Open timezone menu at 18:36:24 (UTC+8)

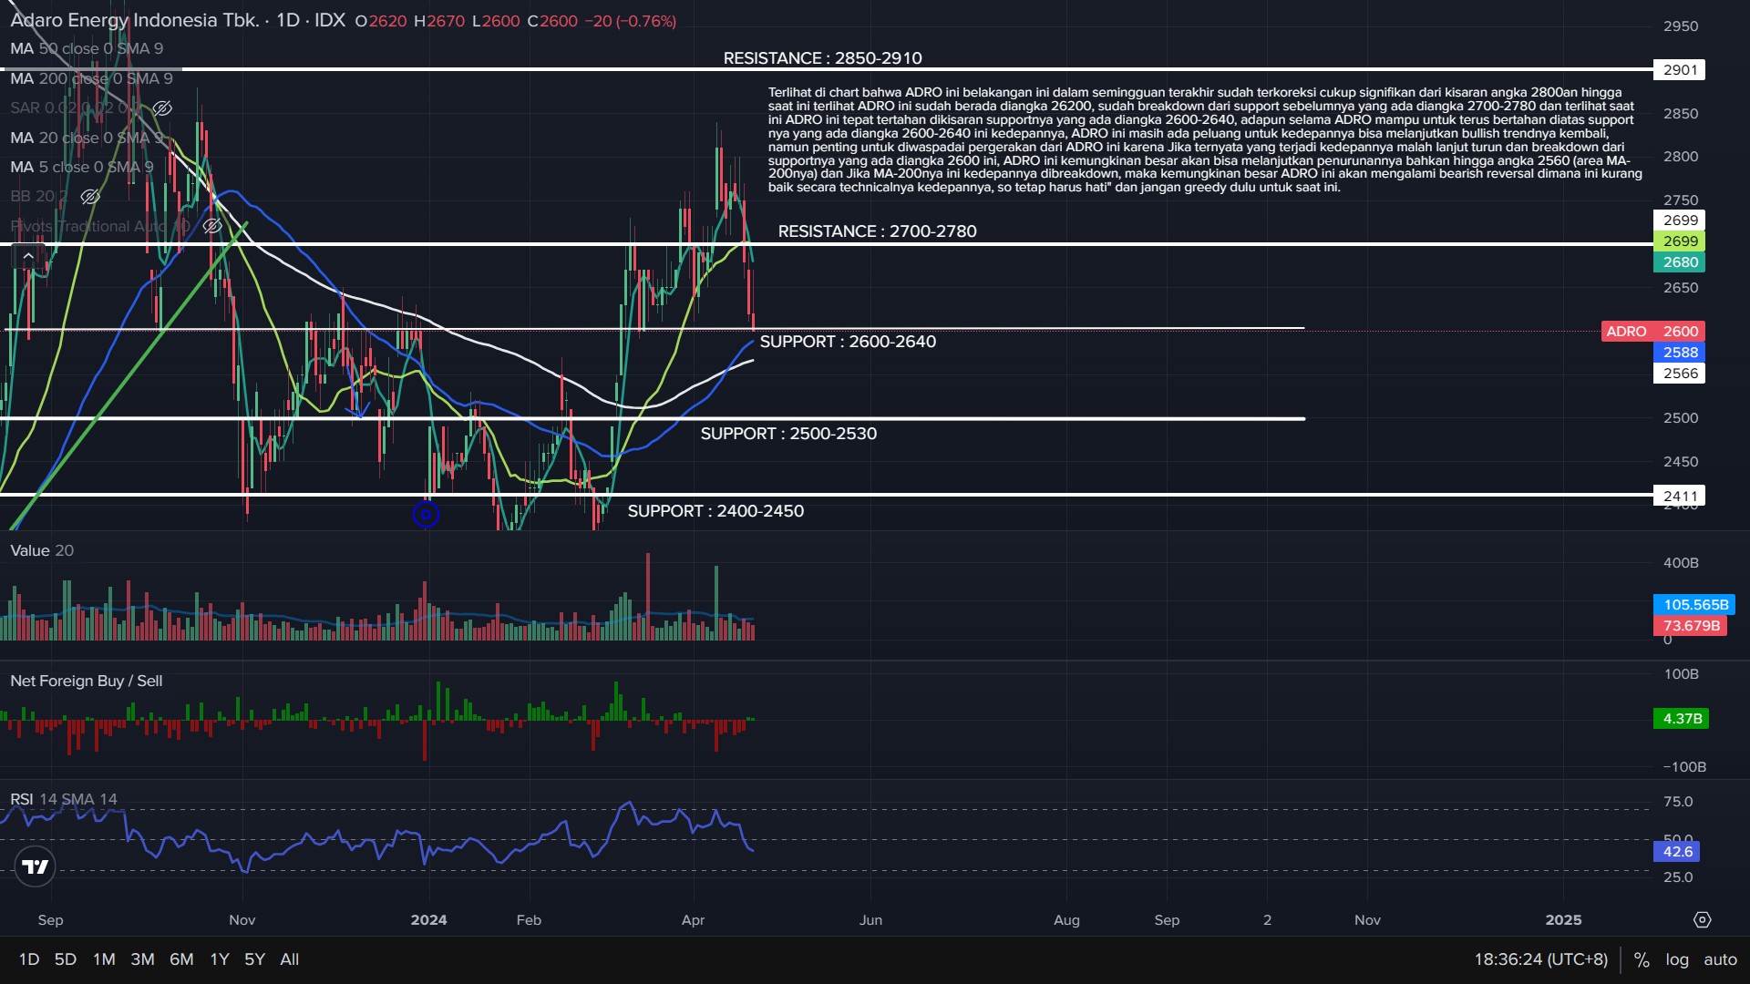tap(1540, 959)
